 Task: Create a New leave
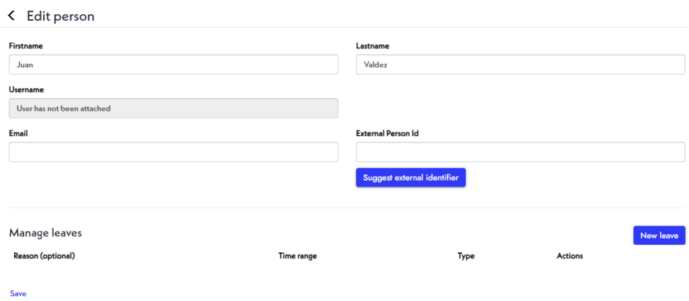point(659,236)
